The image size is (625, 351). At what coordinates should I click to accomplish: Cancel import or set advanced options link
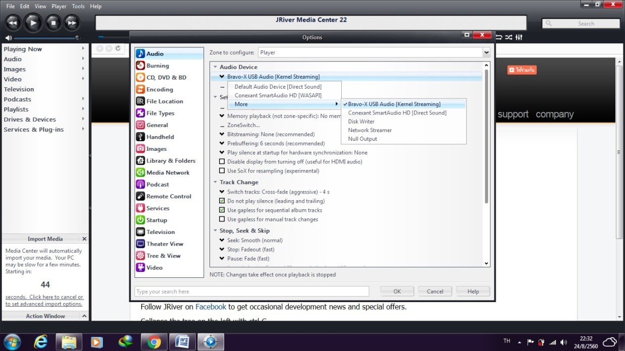(x=44, y=301)
